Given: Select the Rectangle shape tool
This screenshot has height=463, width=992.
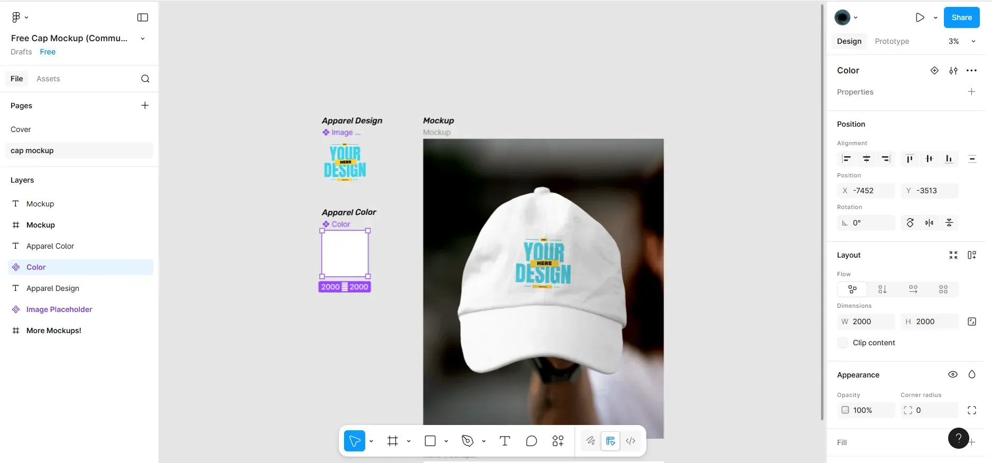Looking at the screenshot, I should click(430, 441).
